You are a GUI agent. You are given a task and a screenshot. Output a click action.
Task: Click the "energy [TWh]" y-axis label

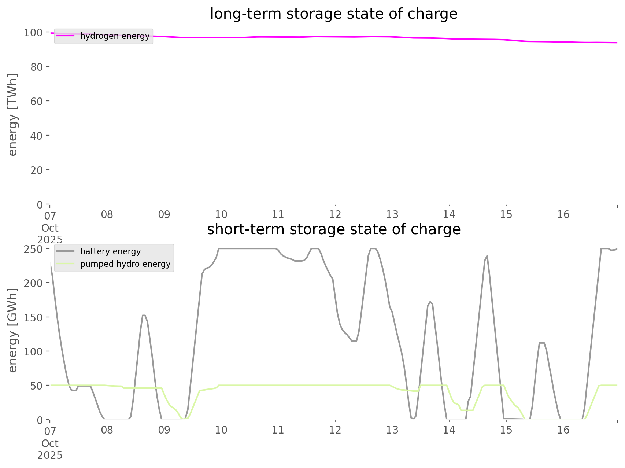(13, 115)
